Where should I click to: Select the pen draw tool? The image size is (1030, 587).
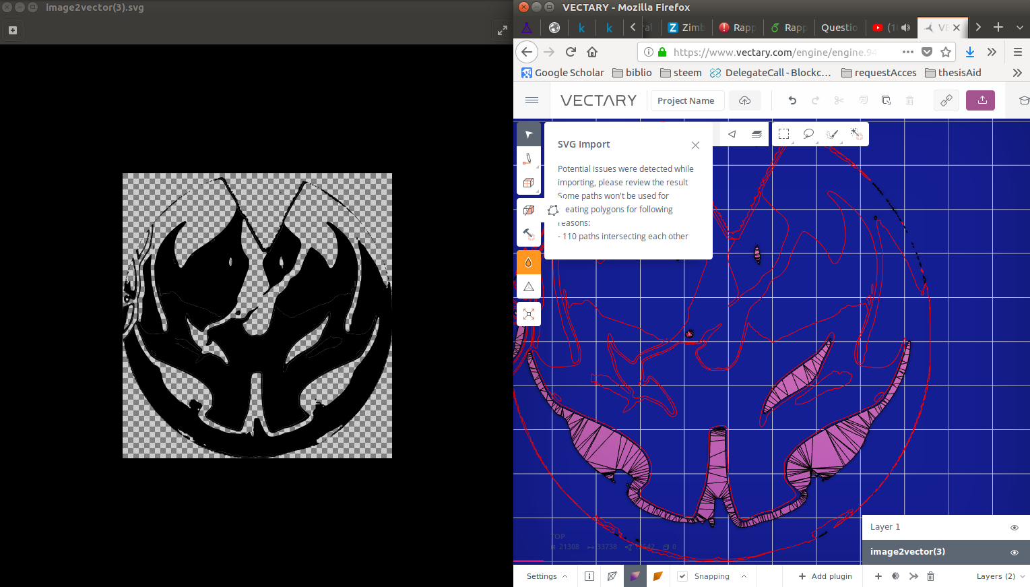pyautogui.click(x=529, y=158)
